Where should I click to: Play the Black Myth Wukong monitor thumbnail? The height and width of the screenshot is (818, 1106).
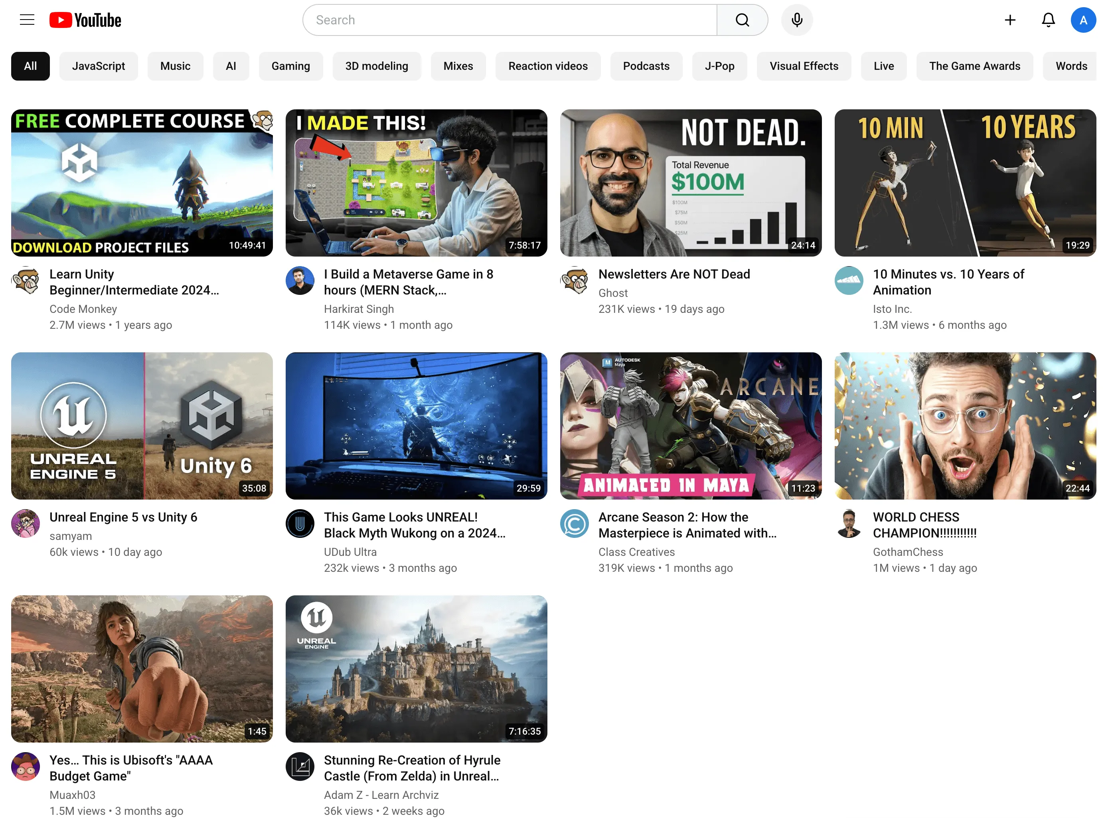417,426
